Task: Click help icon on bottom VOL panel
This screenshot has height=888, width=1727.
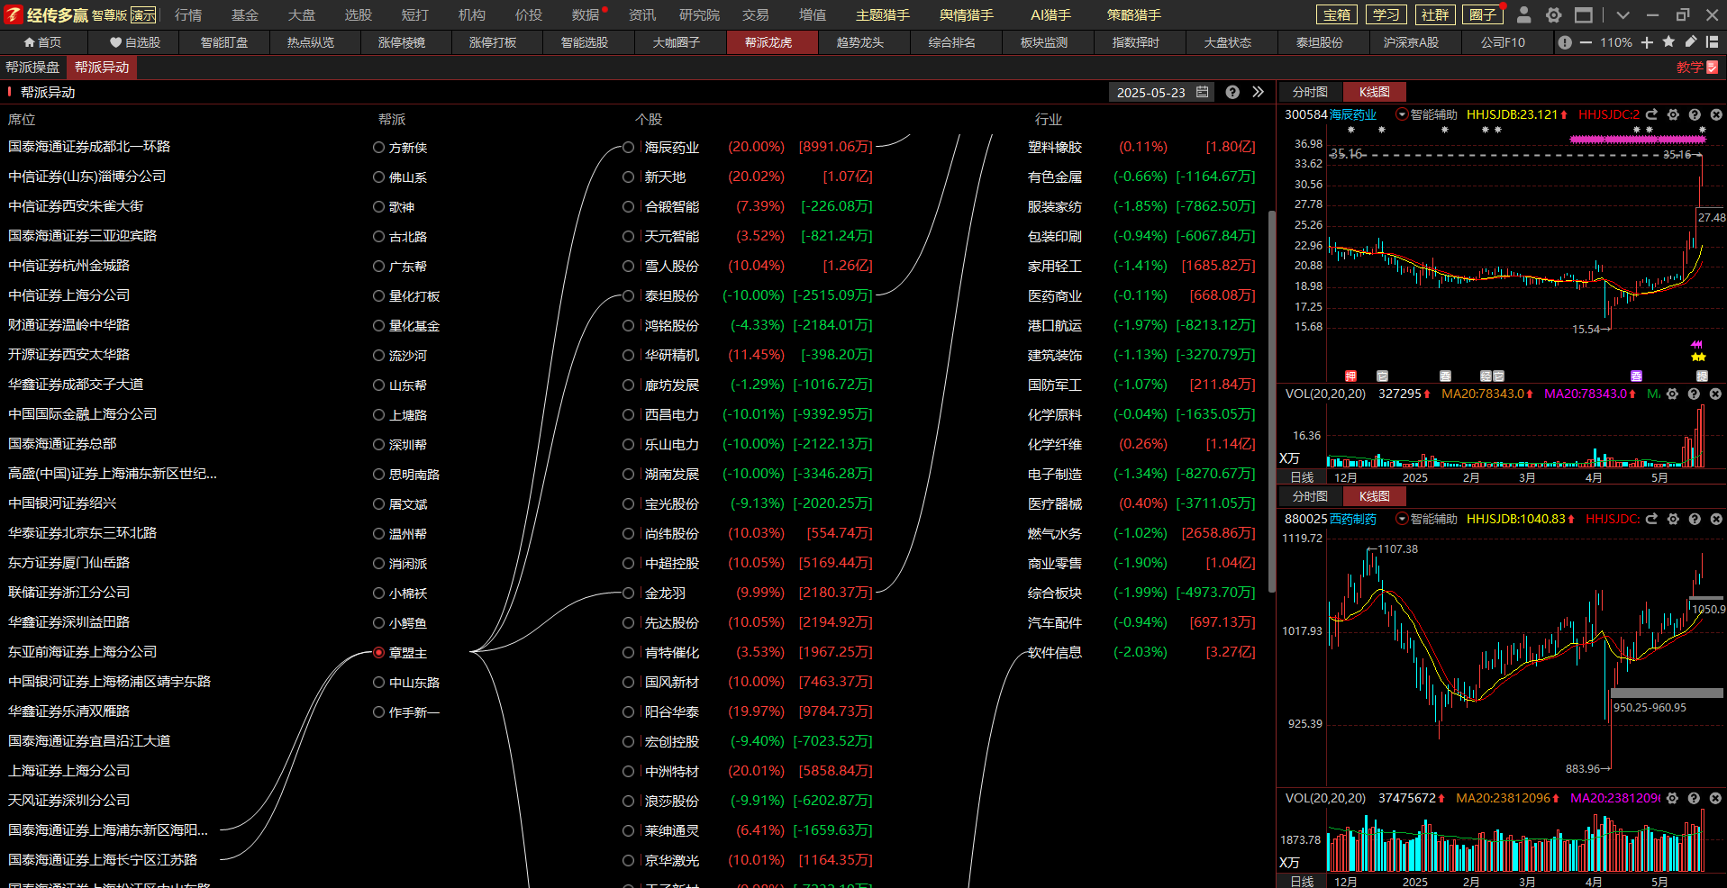Action: [x=1694, y=798]
